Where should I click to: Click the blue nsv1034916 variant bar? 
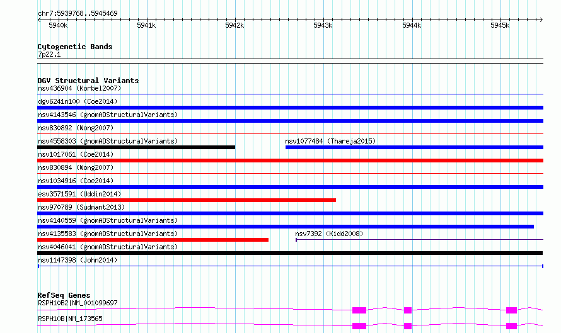click(x=290, y=187)
